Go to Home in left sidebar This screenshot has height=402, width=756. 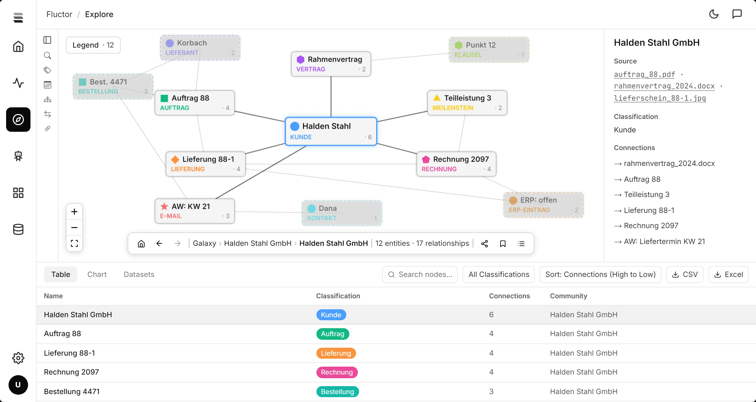18,46
